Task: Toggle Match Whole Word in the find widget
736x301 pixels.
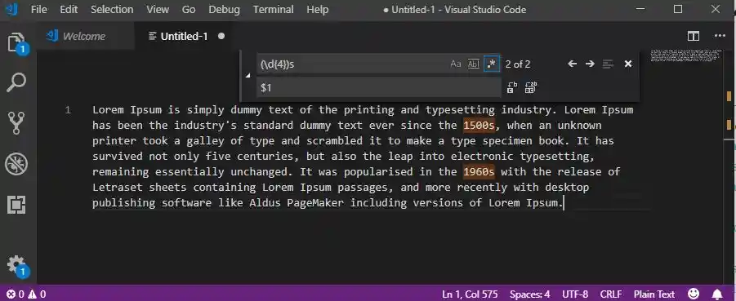Action: point(474,64)
